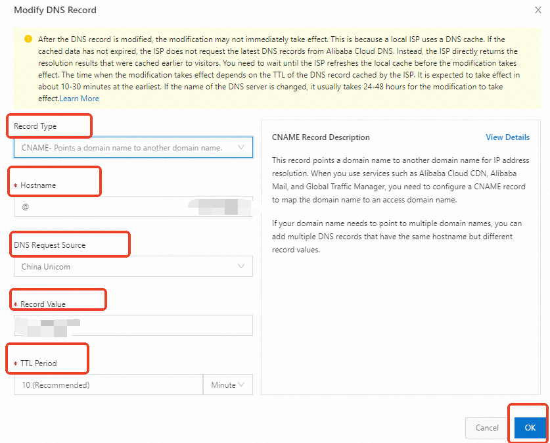The width and height of the screenshot is (550, 443).
Task: Open the View Details link
Action: pos(507,137)
